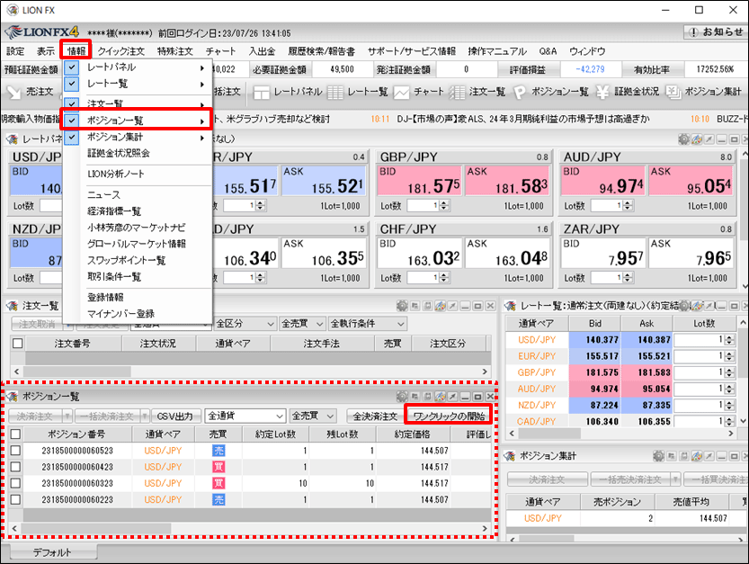
Task: Tick select-all checkbox in 注文一覧 header
Action: 18,344
